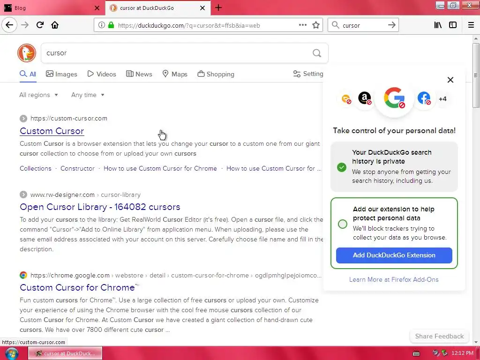480x360 pixels.
Task: Open the Open Cursor Library result
Action: click(100, 207)
